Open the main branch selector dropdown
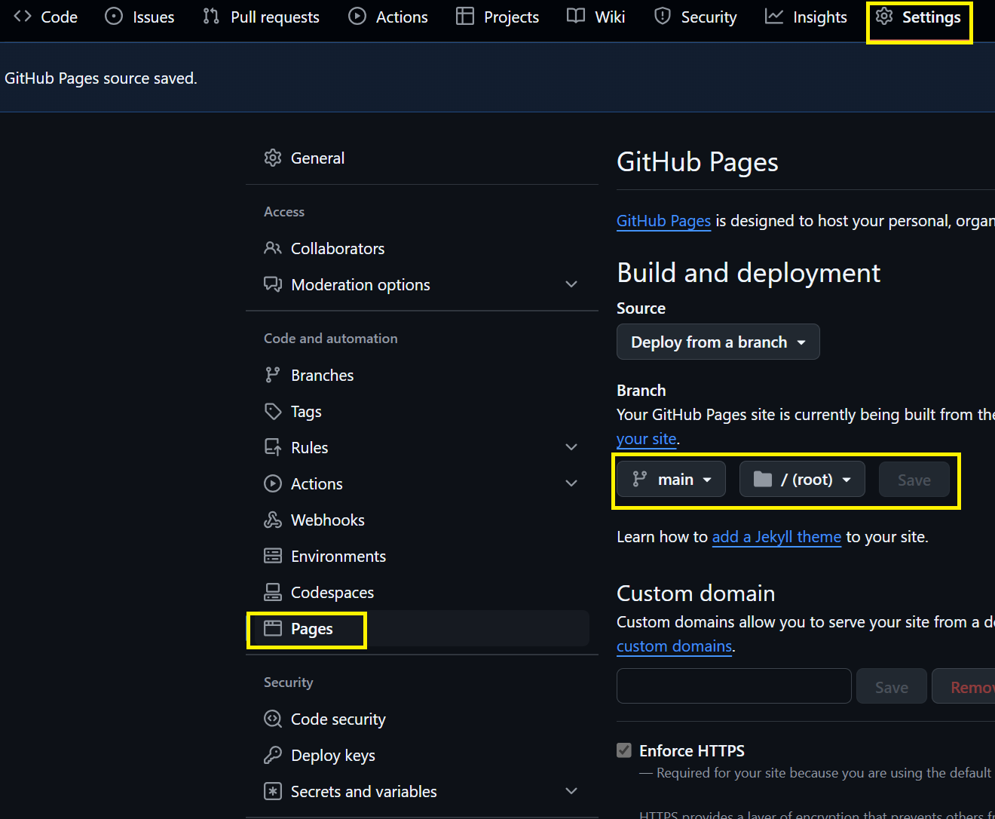 [672, 479]
